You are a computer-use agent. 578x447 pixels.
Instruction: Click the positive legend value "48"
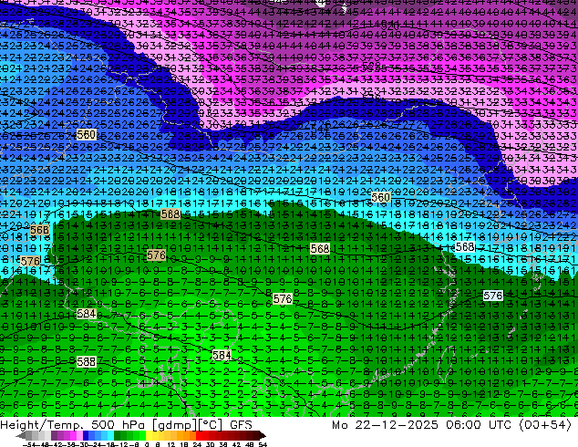tap(250, 445)
